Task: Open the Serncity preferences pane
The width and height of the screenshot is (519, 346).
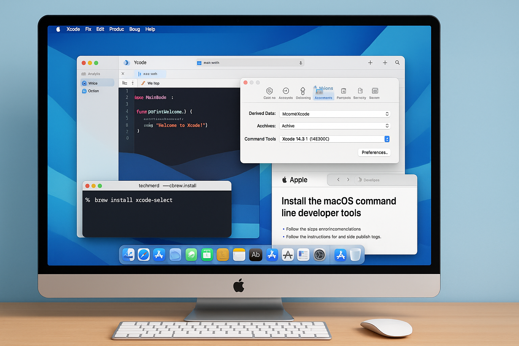Action: pos(360,93)
